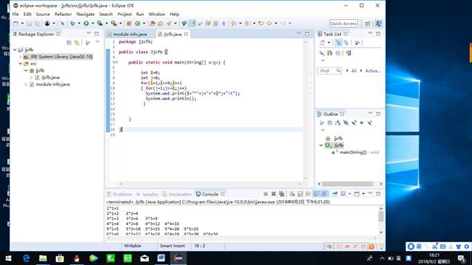Focus the Quick Access search field

(343, 23)
